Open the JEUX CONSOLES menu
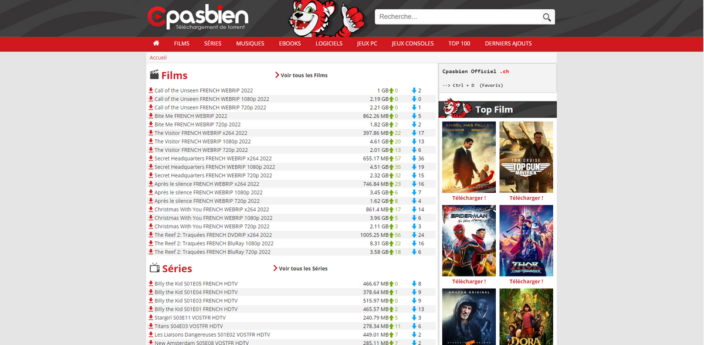This screenshot has width=704, height=345. 413,43
